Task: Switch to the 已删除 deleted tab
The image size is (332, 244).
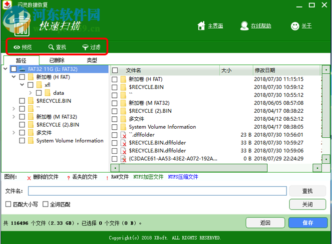Action: pyautogui.click(x=57, y=60)
